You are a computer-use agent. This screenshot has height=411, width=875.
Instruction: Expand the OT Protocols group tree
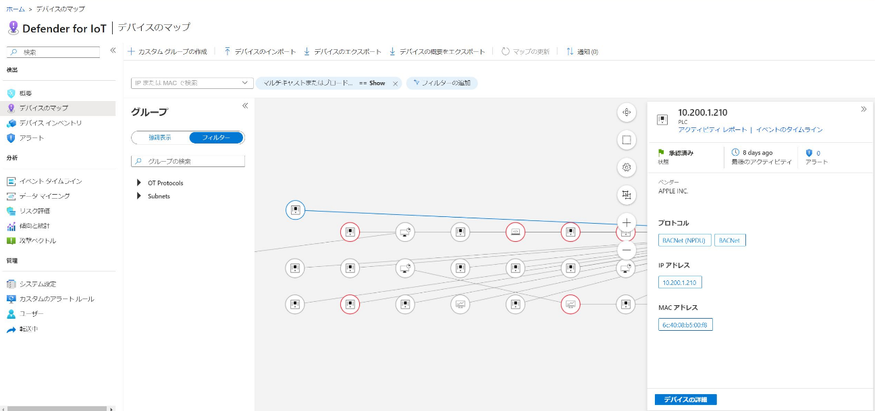pyautogui.click(x=139, y=183)
